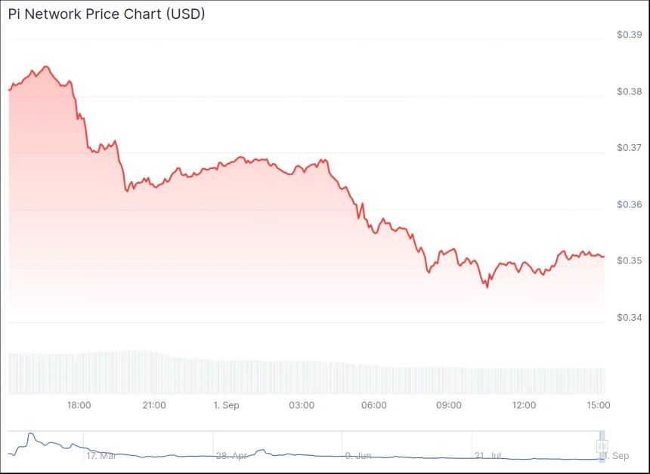This screenshot has height=474, width=650.
Task: Click the 09:00 time axis label
Action: pyautogui.click(x=449, y=405)
